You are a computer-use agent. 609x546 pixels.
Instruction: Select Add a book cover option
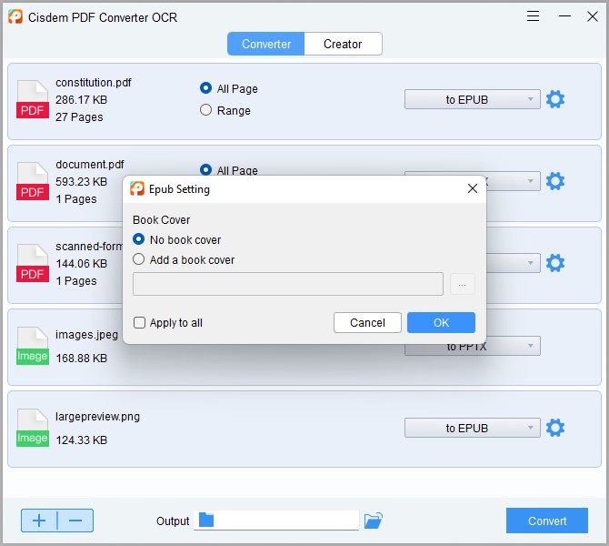(x=139, y=259)
